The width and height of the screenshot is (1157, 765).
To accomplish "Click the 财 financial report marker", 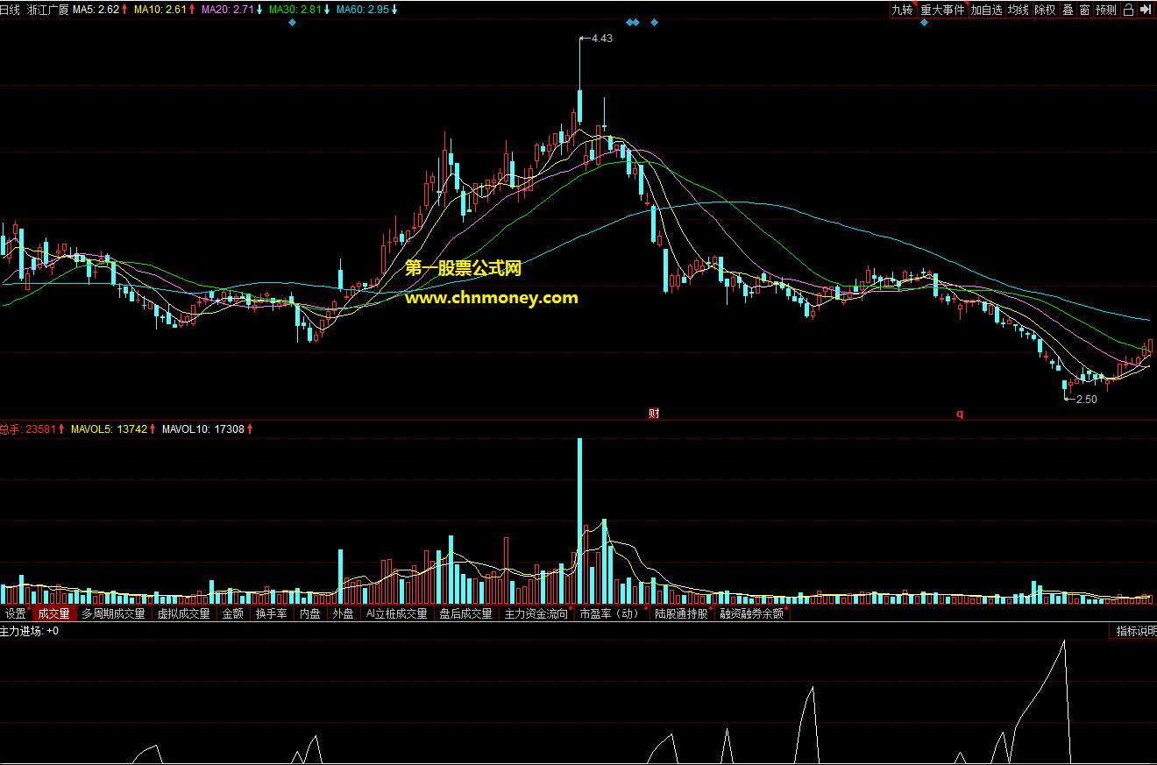I will pyautogui.click(x=654, y=414).
